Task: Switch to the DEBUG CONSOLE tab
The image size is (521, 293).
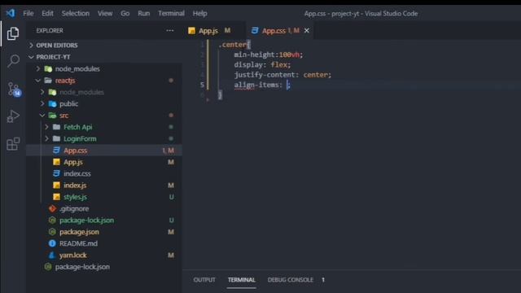Action: click(x=291, y=280)
